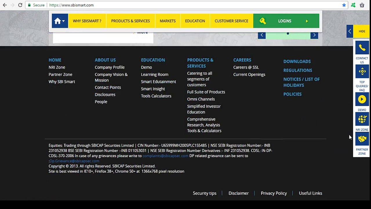Click the green extension icon in toolbar
The image size is (371, 209).
(x=353, y=5)
